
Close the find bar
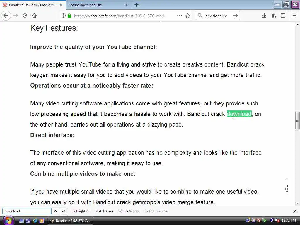(295, 211)
